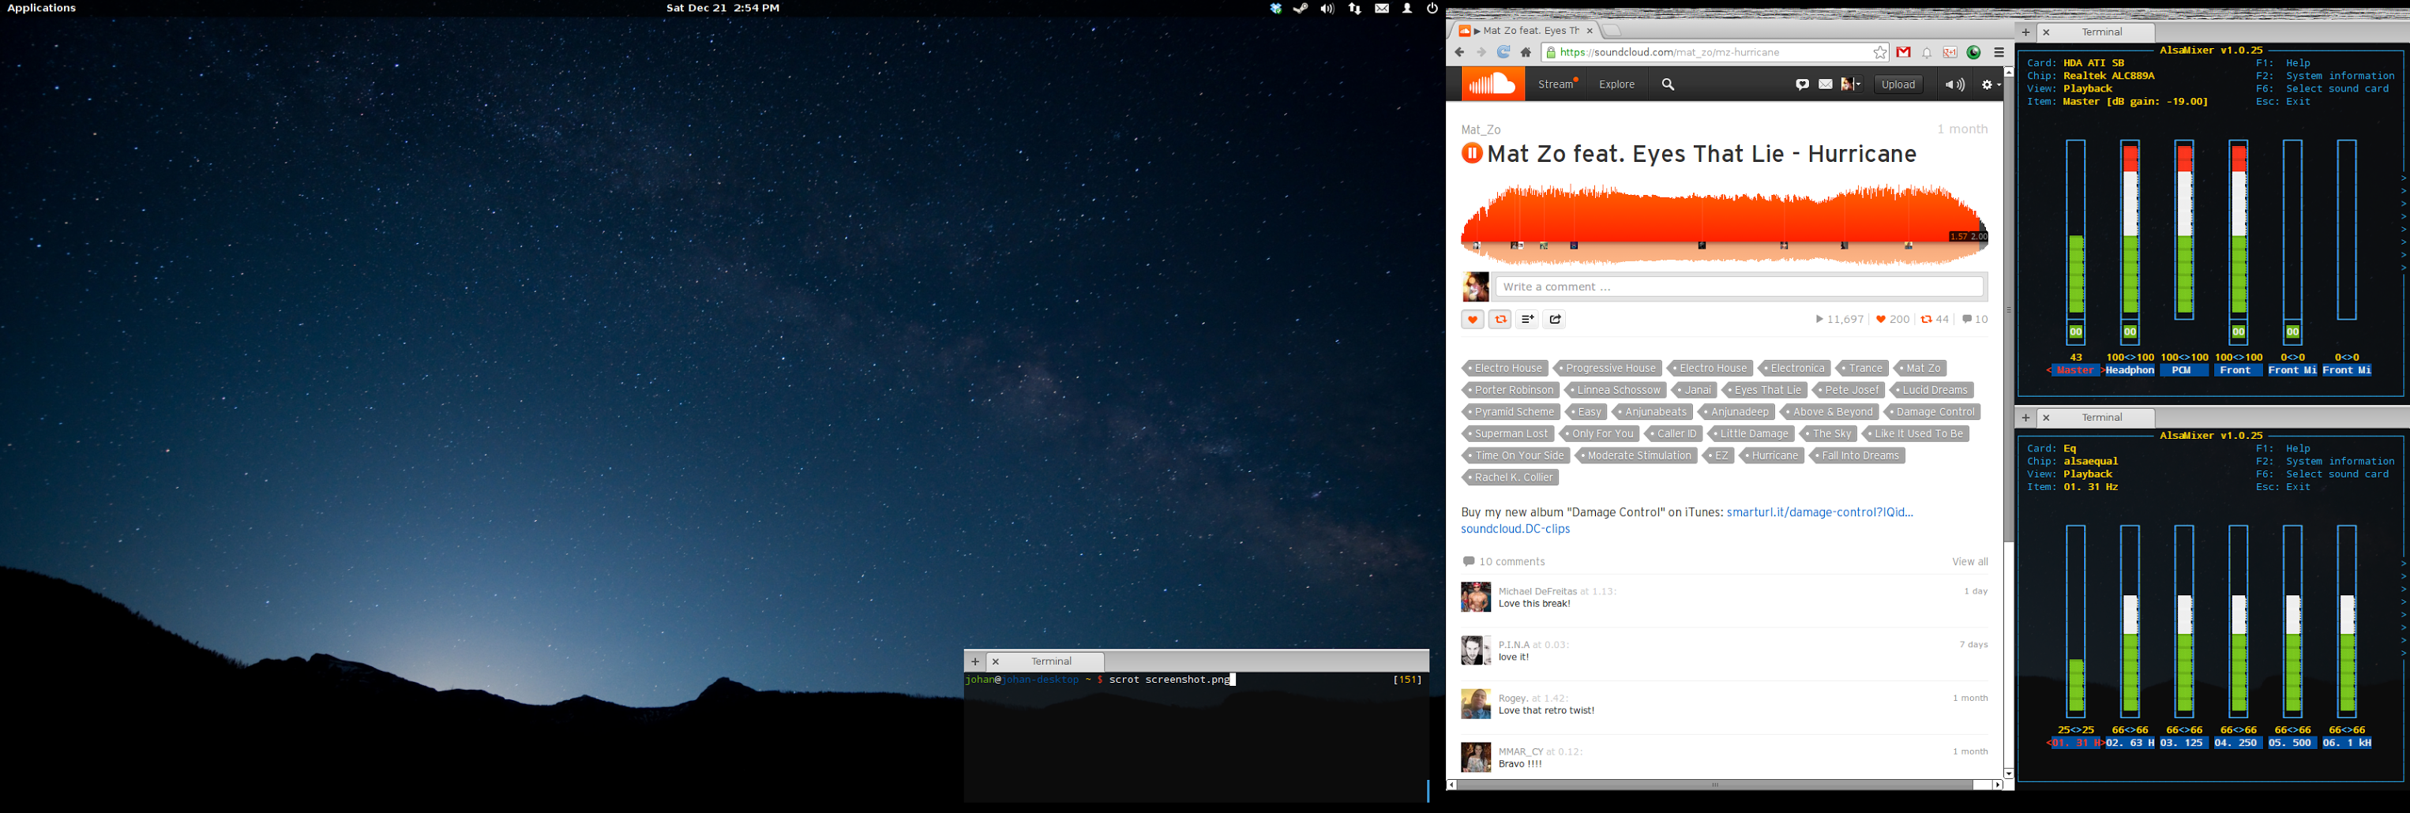Viewport: 2410px width, 813px height.
Task: Reload the SoundCloud page
Action: 1503,52
